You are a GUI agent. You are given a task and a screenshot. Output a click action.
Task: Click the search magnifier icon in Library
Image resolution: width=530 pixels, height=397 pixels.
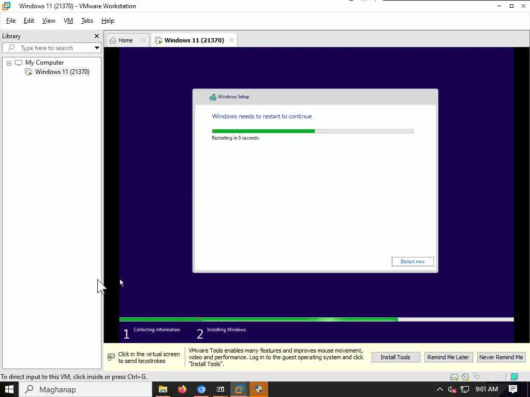[11, 48]
